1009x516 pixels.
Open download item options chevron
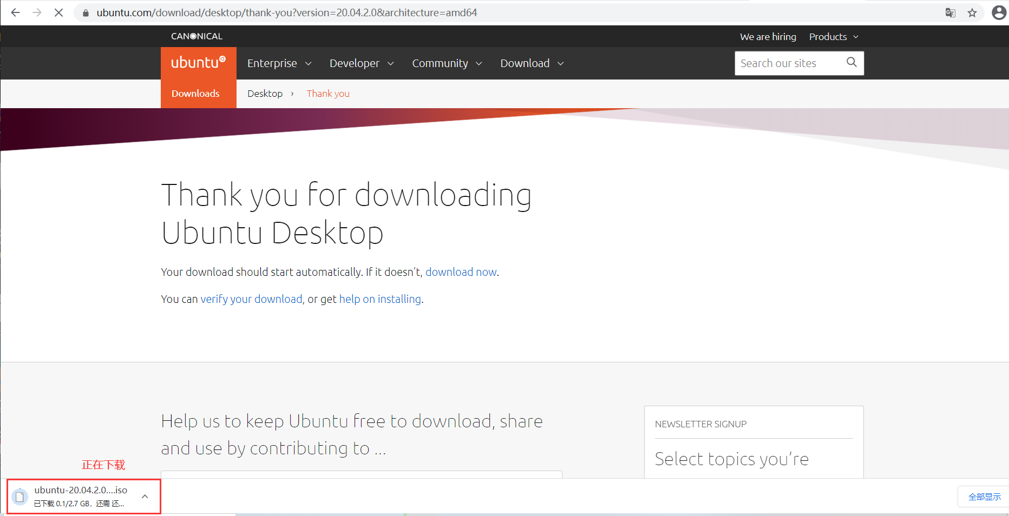pyautogui.click(x=145, y=496)
